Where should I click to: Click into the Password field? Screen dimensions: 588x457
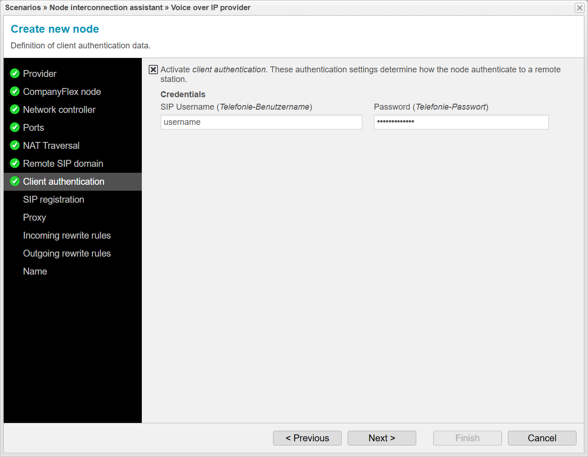pos(461,122)
